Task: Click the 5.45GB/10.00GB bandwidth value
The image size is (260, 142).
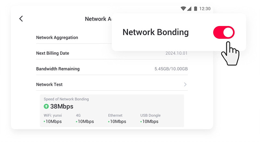Action: tap(171, 69)
